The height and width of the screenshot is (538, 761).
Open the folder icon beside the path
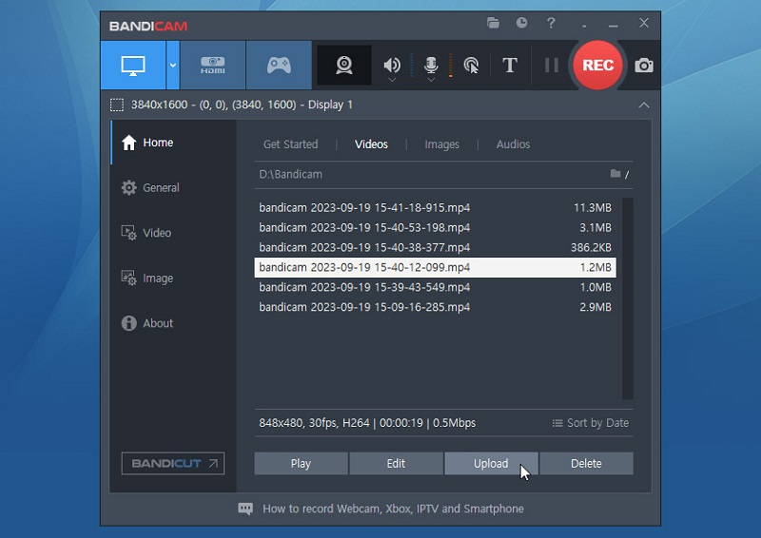(615, 174)
